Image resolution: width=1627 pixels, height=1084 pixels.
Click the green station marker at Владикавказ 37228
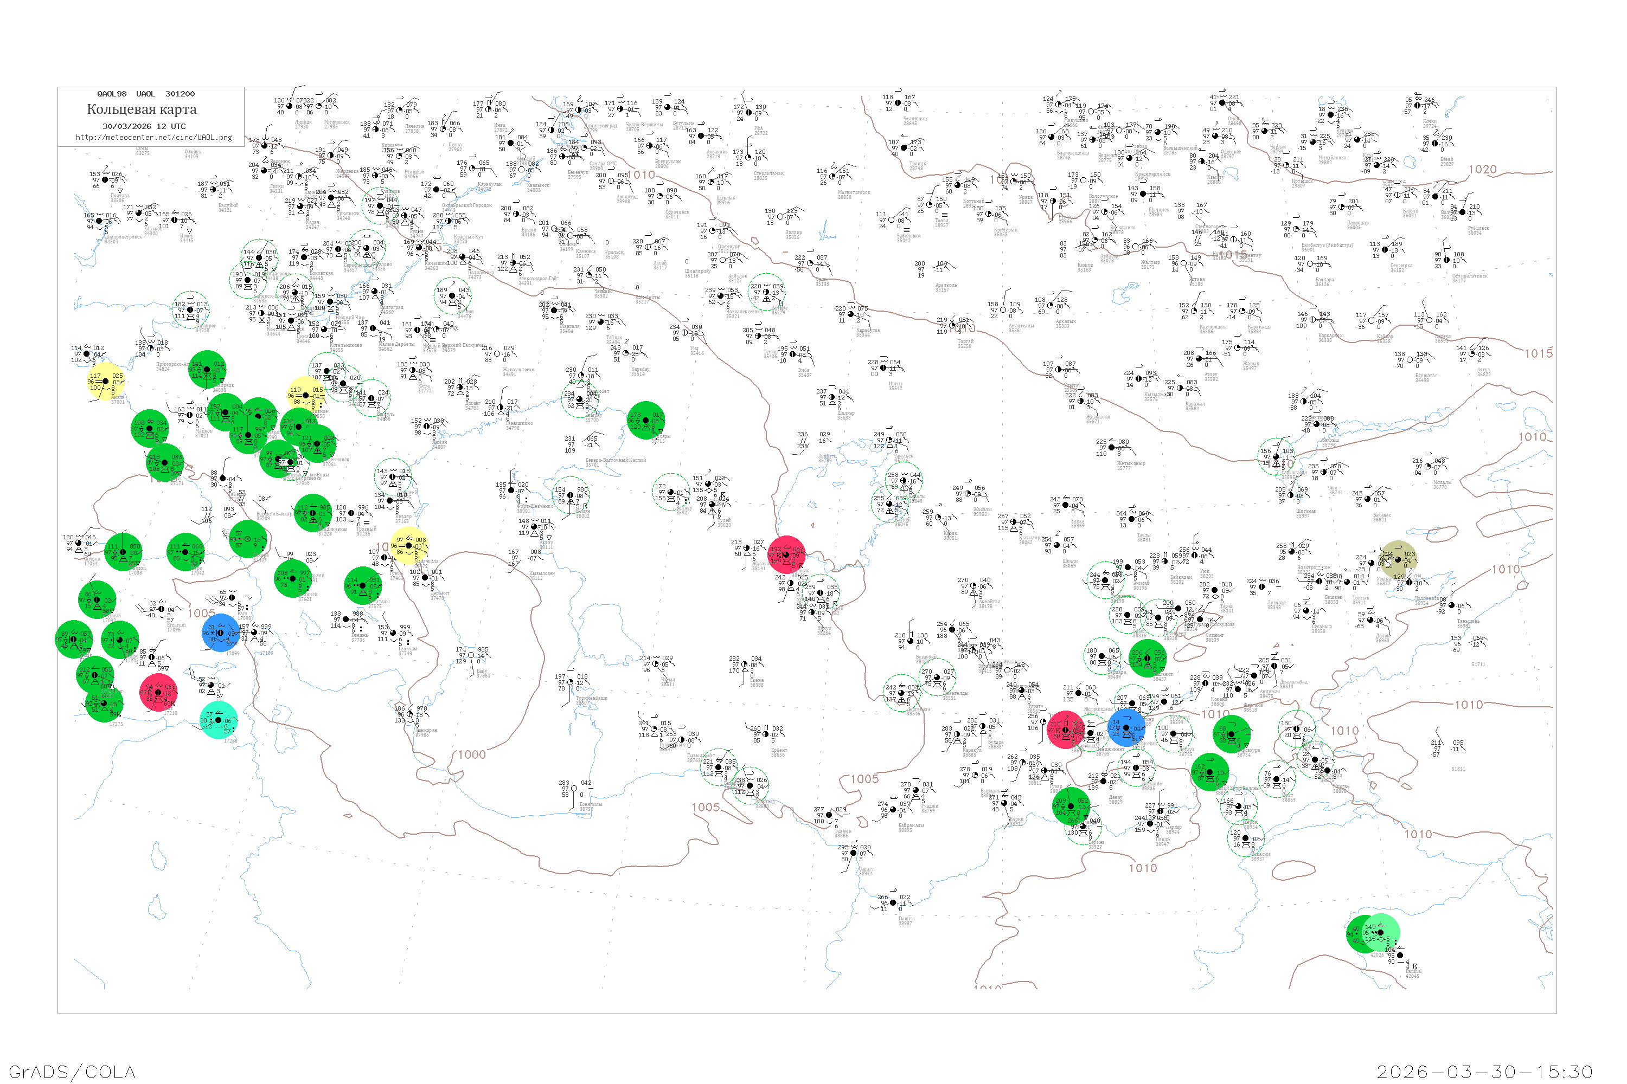(313, 513)
